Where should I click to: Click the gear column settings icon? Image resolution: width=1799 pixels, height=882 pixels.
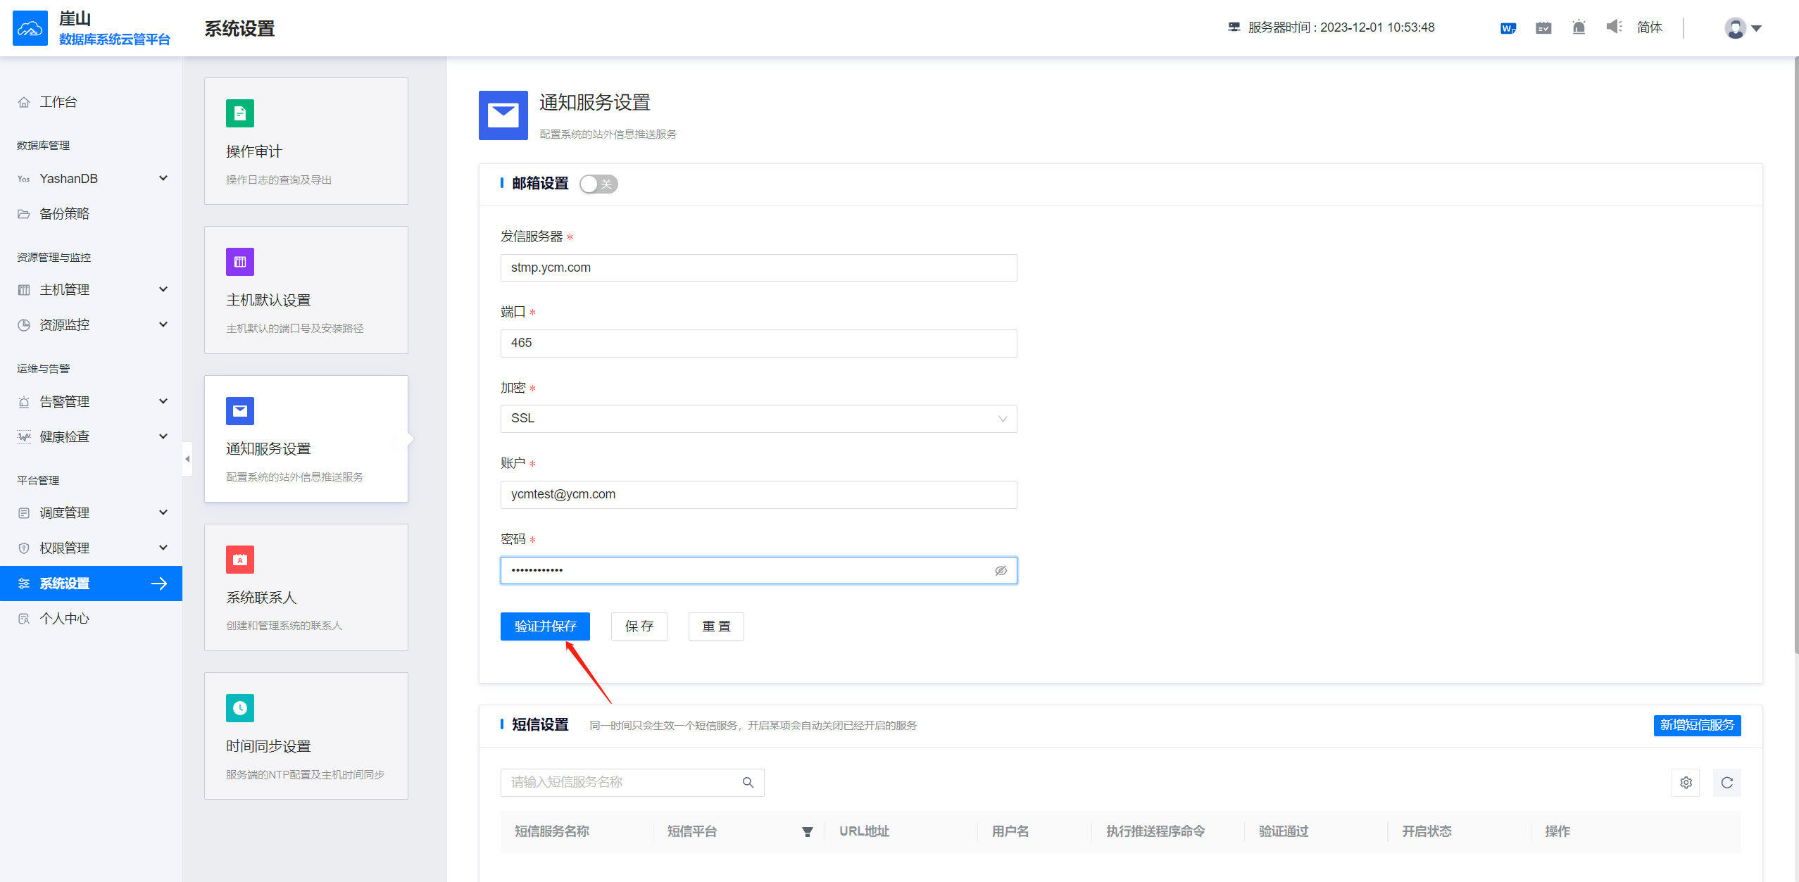point(1686,783)
